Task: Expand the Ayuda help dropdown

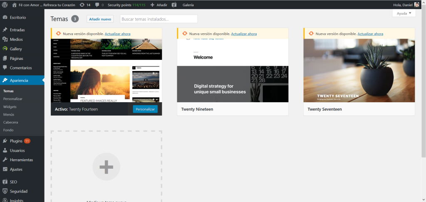Action: click(404, 13)
